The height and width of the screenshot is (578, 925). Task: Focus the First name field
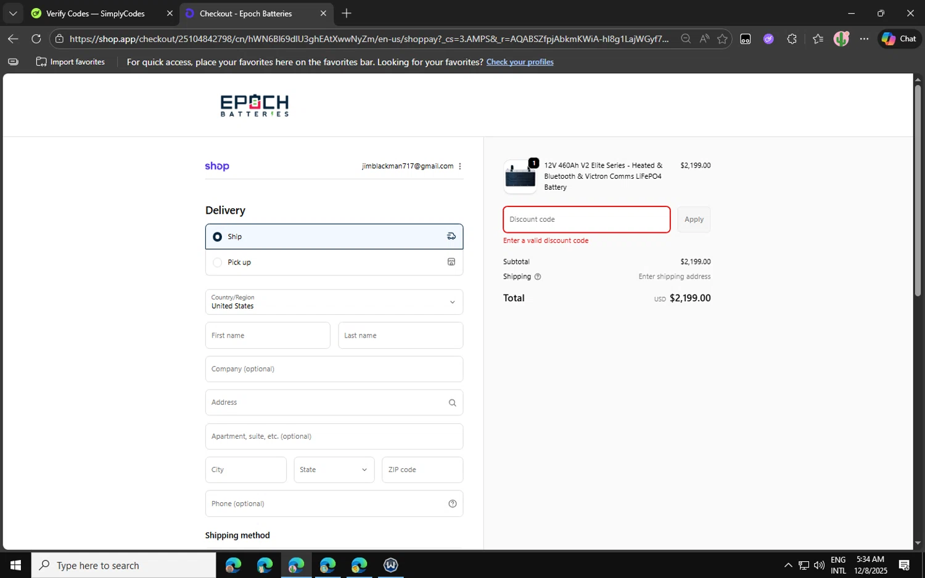[268, 335]
